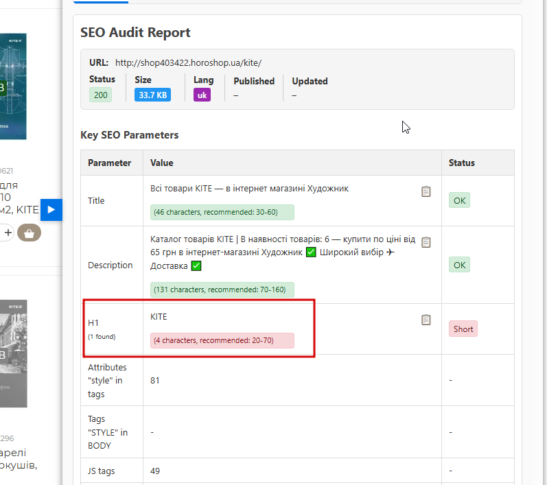Image resolution: width=547 pixels, height=485 pixels.
Task: Click the blue play arrow button
Action: point(51,209)
